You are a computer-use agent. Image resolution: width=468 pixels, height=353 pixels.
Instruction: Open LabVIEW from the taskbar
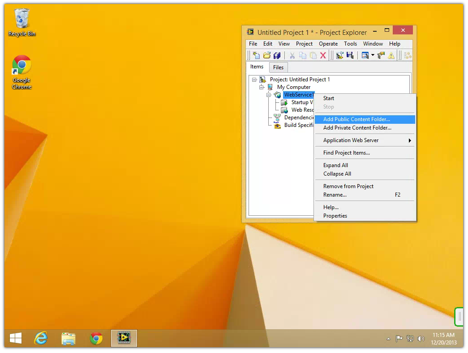pos(124,338)
